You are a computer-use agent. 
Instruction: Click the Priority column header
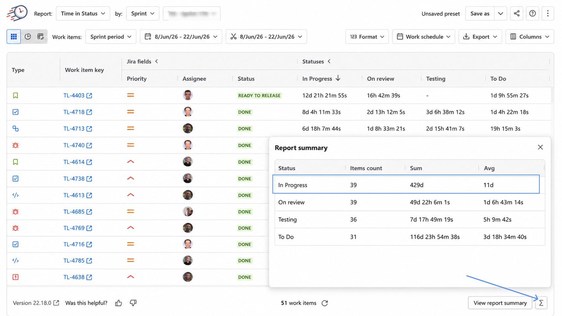coord(137,78)
